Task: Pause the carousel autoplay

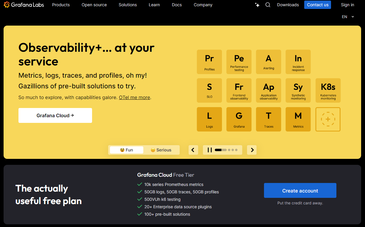Action: click(x=210, y=150)
